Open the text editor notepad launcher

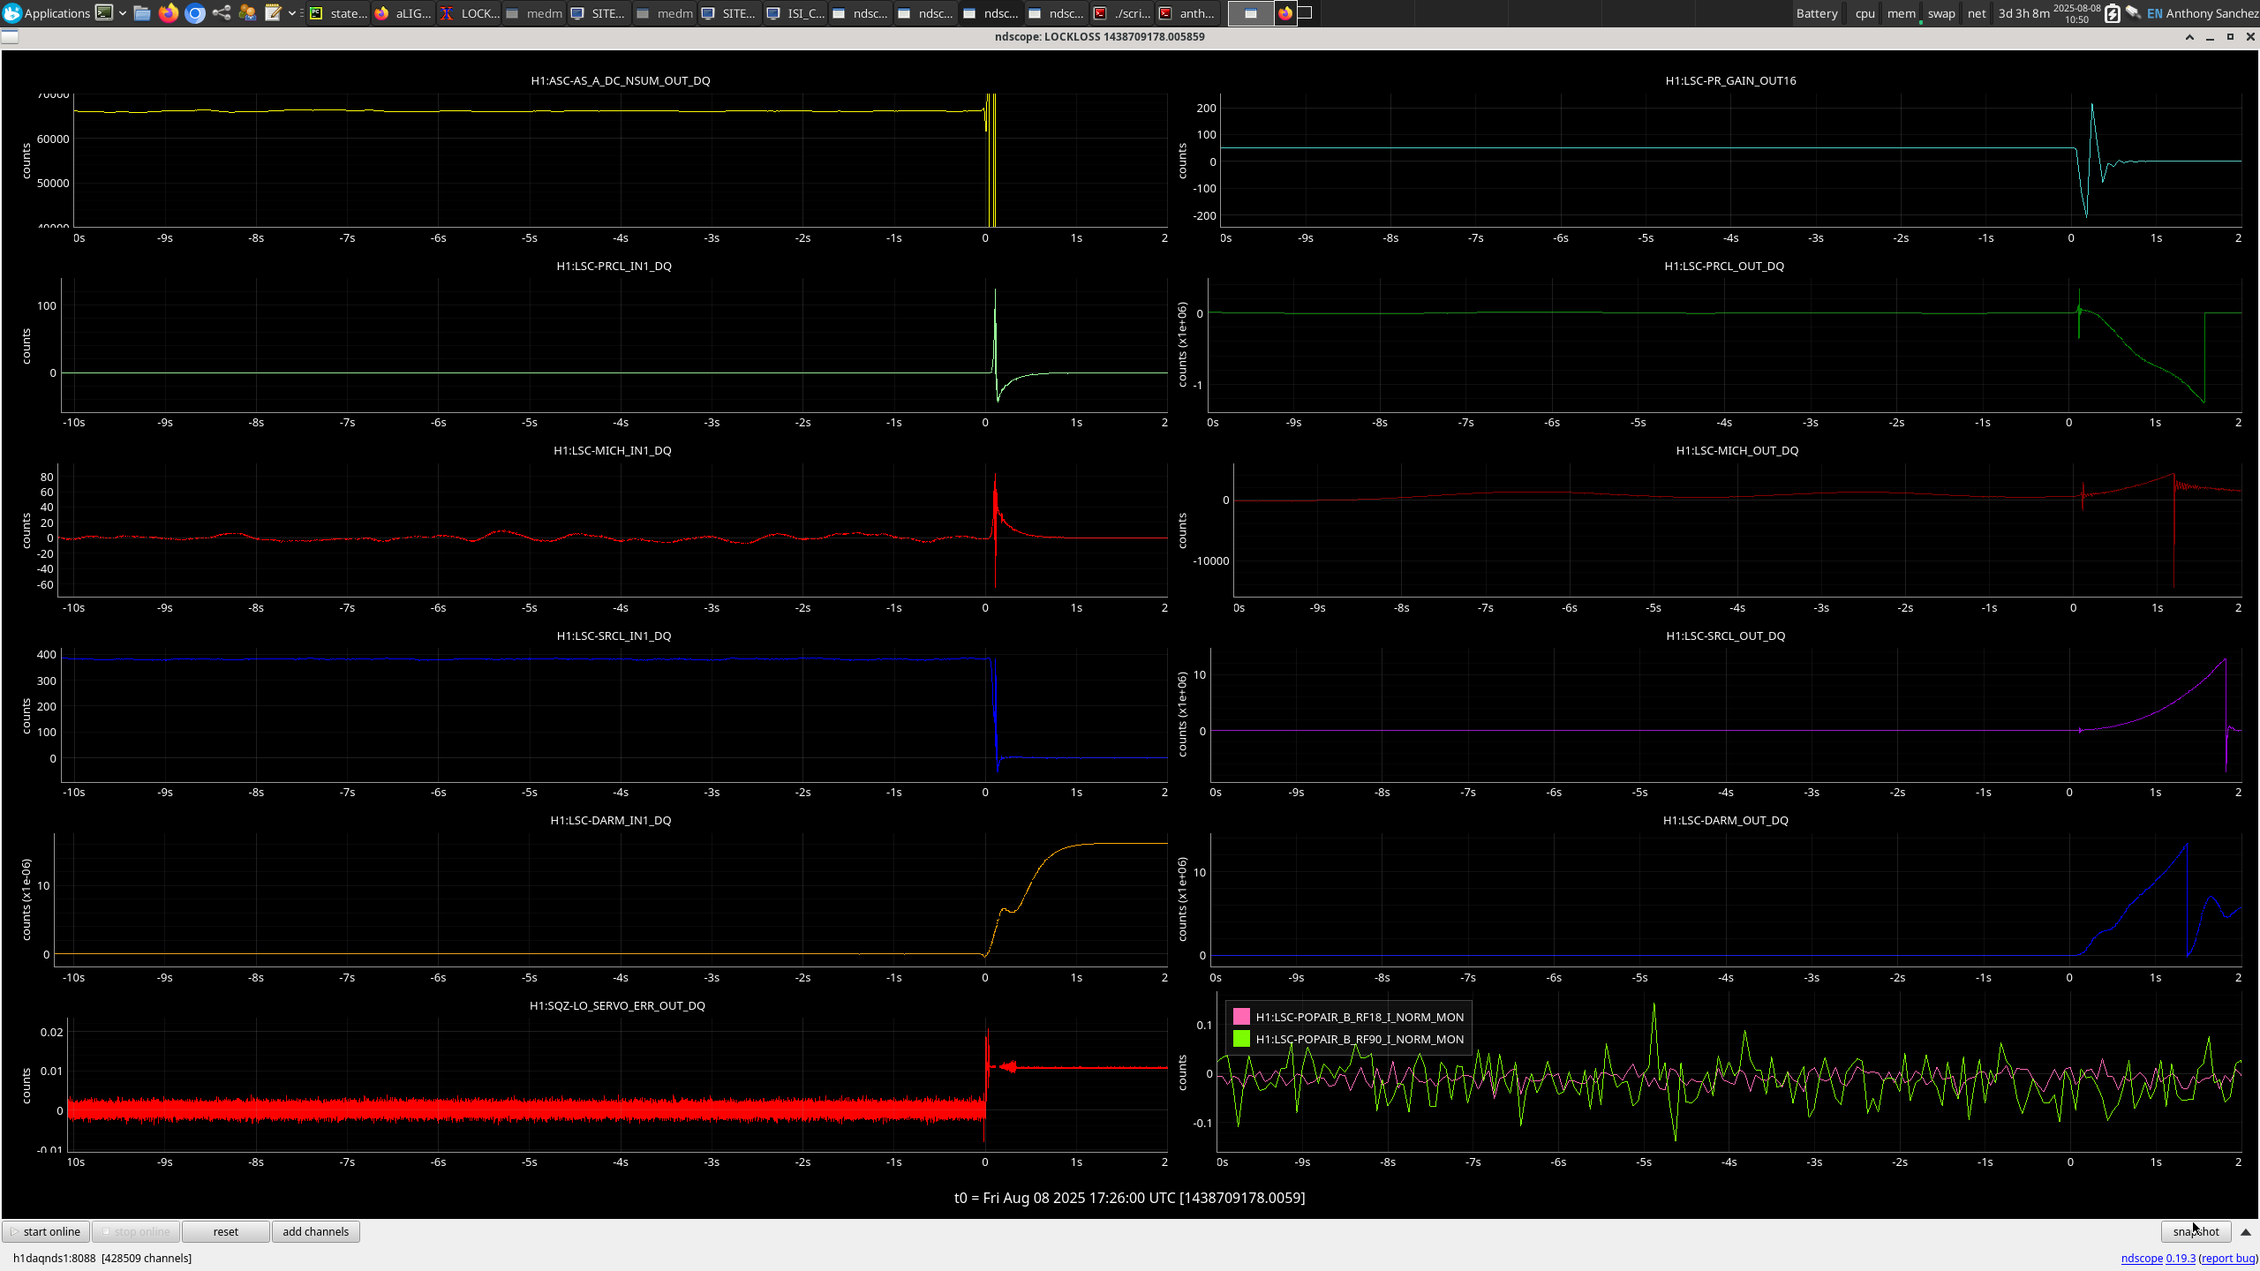point(273,13)
